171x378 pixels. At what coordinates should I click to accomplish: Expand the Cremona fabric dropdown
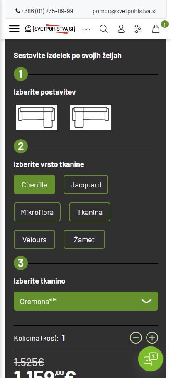[86, 301]
